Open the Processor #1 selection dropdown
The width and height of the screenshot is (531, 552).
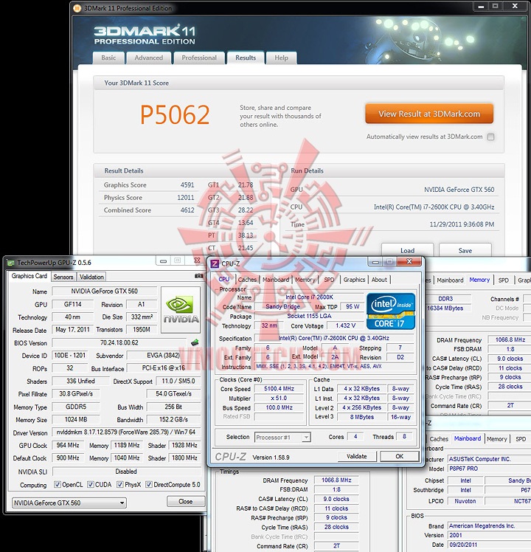click(x=282, y=437)
